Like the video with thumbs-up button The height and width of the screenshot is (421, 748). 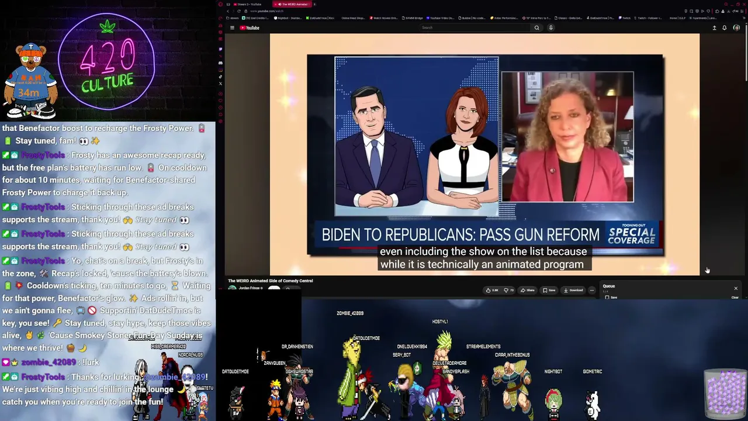[x=491, y=290]
